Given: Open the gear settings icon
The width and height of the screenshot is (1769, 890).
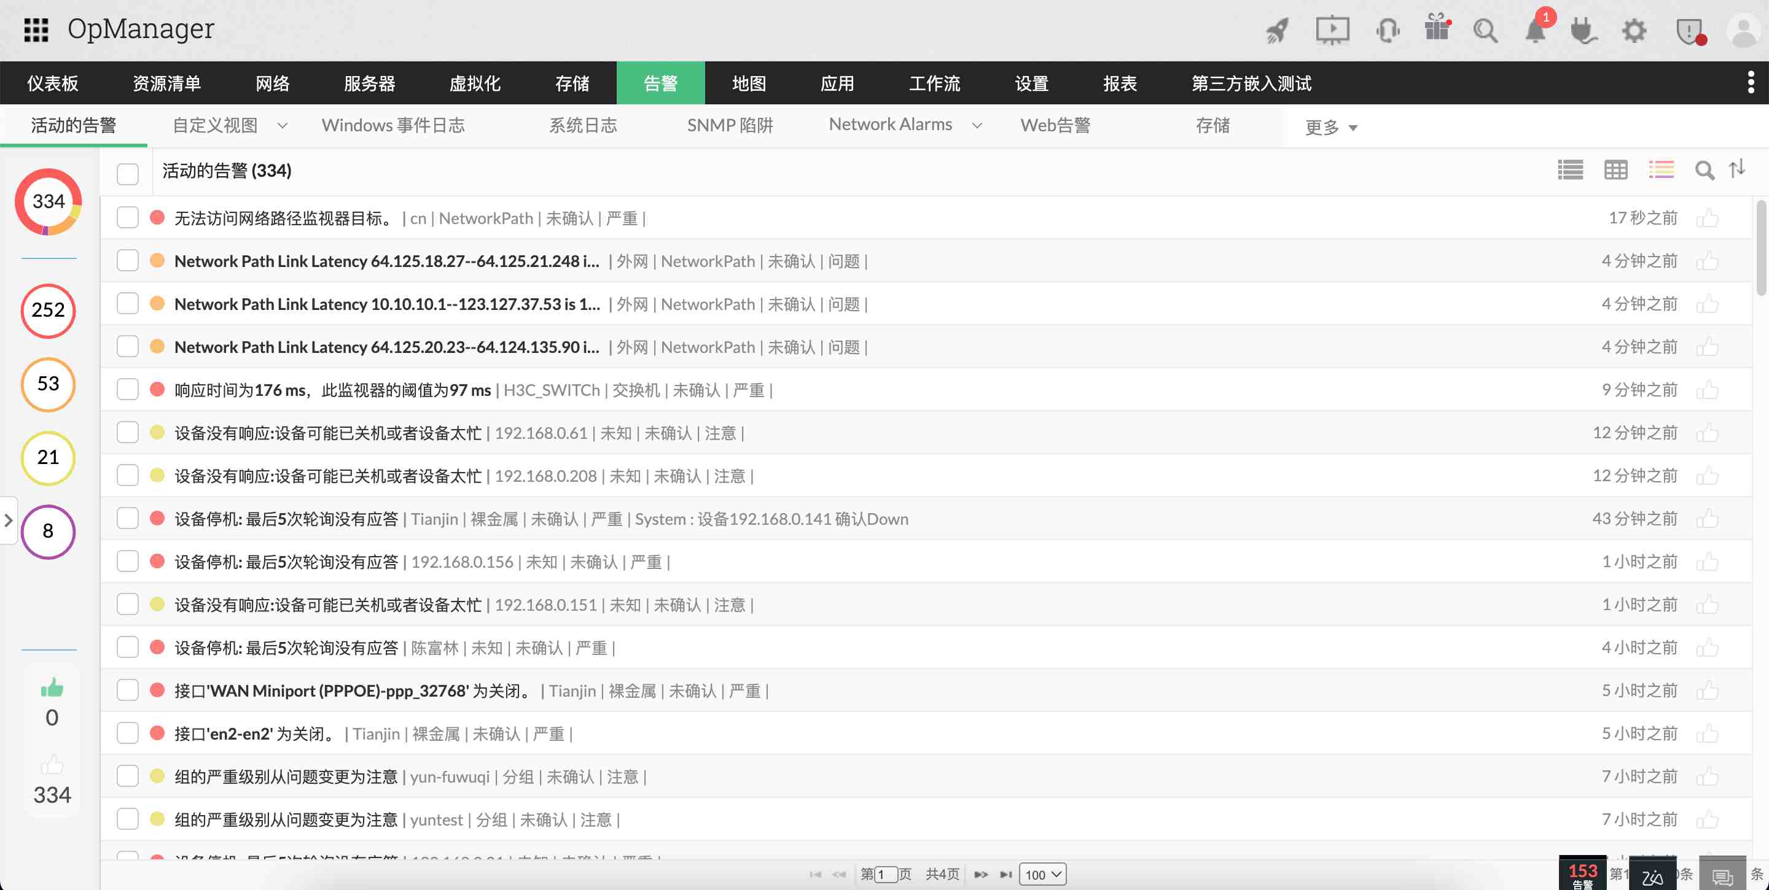Looking at the screenshot, I should (x=1634, y=31).
